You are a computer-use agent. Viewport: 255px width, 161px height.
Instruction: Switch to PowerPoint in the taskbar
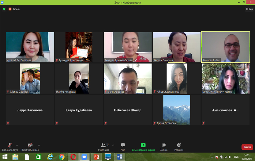tap(96, 157)
